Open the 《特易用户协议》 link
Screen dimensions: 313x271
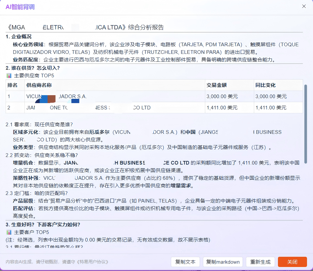point(93,262)
